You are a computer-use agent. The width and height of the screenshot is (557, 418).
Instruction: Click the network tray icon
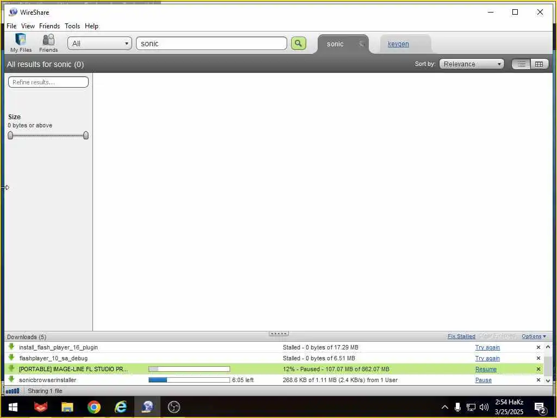(x=471, y=407)
